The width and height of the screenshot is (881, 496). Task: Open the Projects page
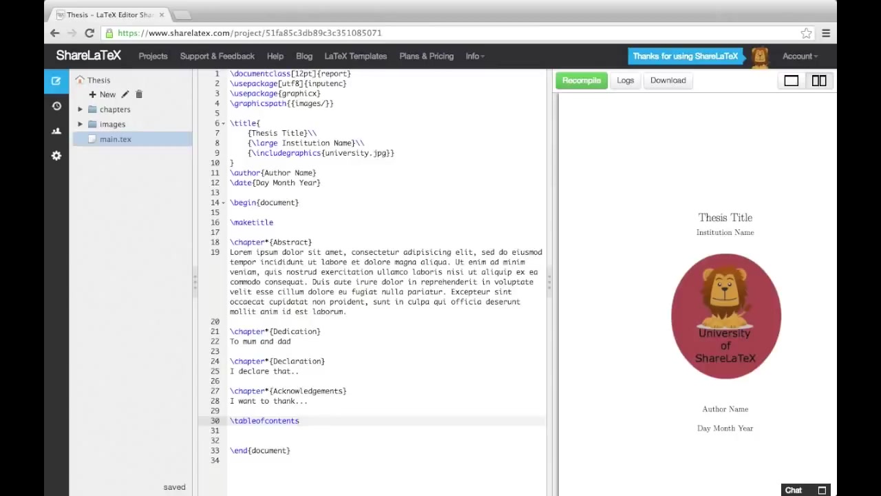(153, 56)
